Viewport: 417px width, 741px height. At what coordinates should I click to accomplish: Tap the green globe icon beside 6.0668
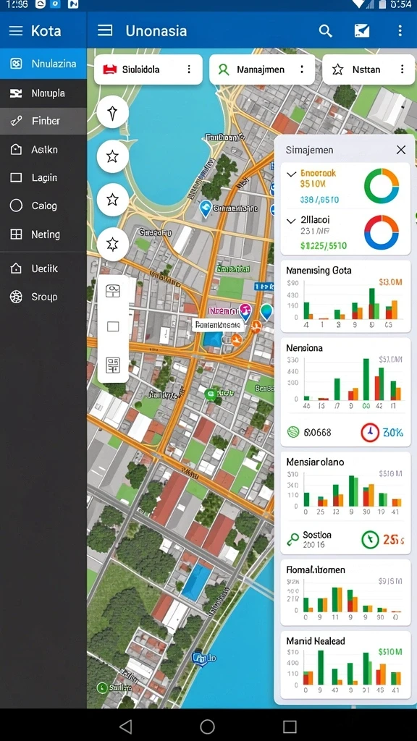pyautogui.click(x=294, y=431)
